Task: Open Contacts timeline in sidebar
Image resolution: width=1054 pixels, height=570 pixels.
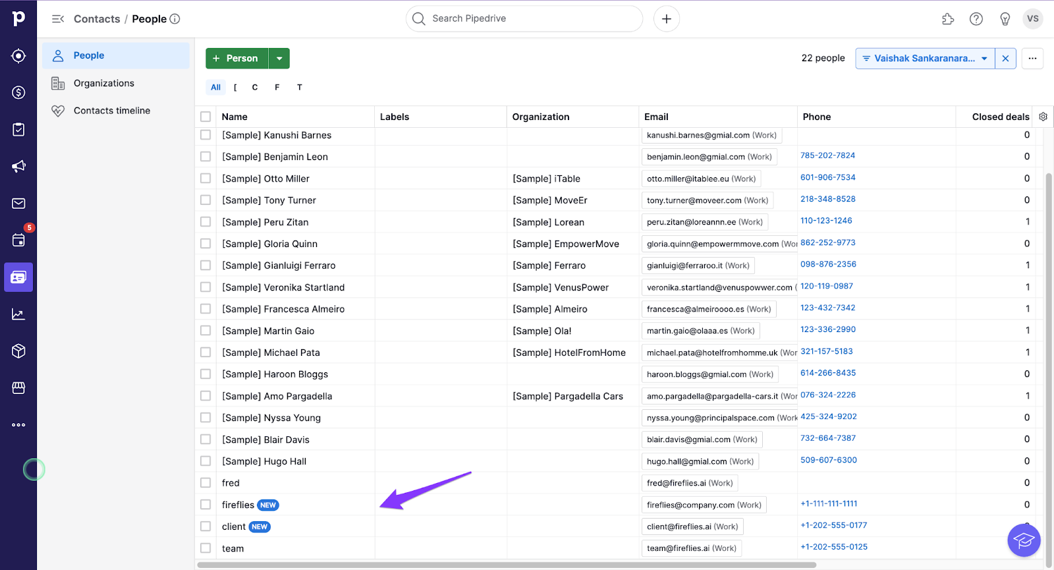Action: coord(116,111)
